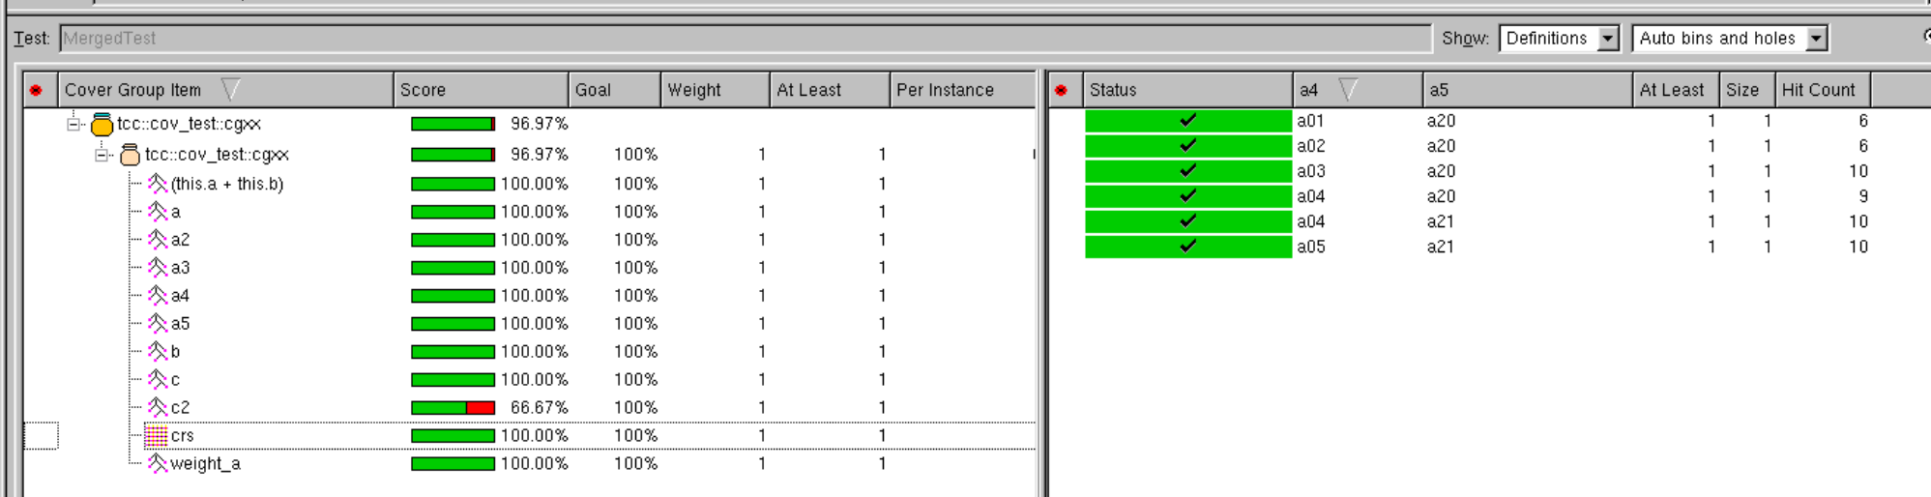Click the sort arrow in the a4 column header
This screenshot has height=497, width=1931.
(1348, 90)
